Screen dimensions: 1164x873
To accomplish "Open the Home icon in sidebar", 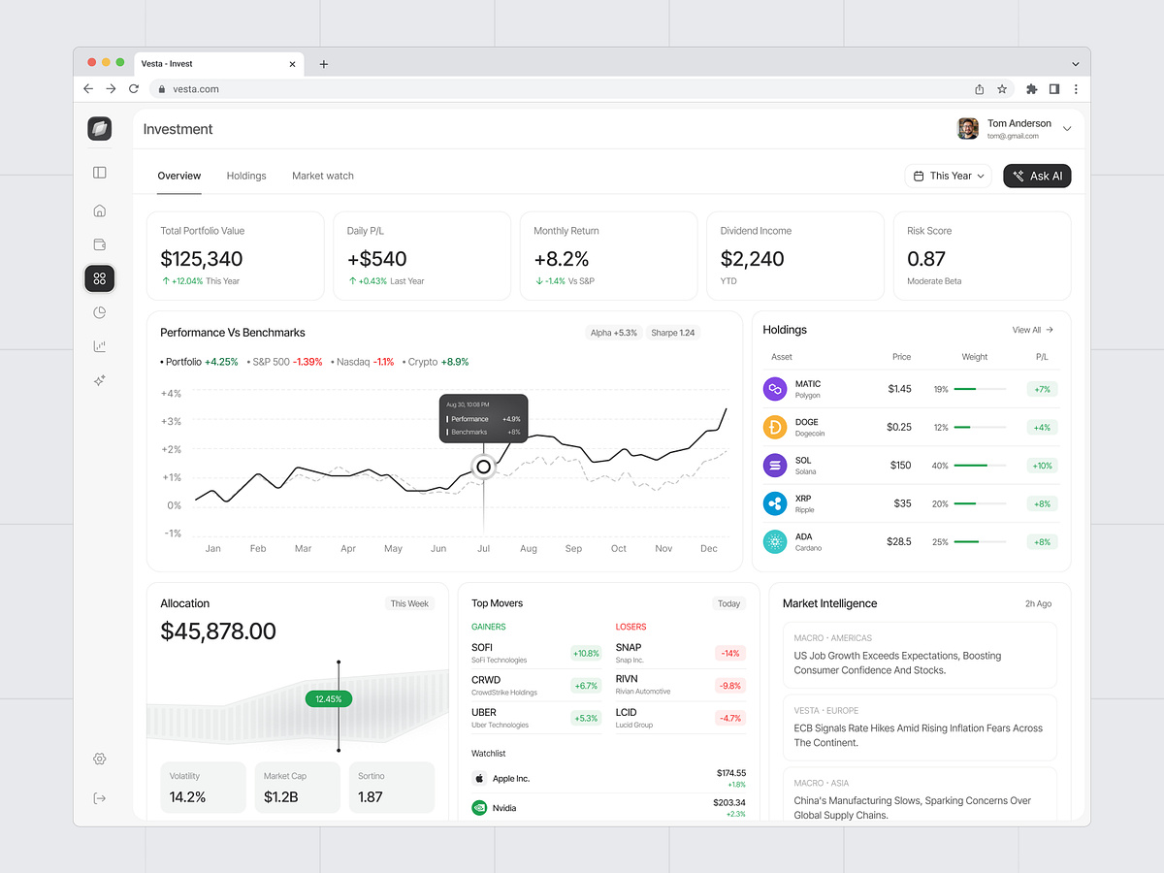I will pyautogui.click(x=99, y=210).
